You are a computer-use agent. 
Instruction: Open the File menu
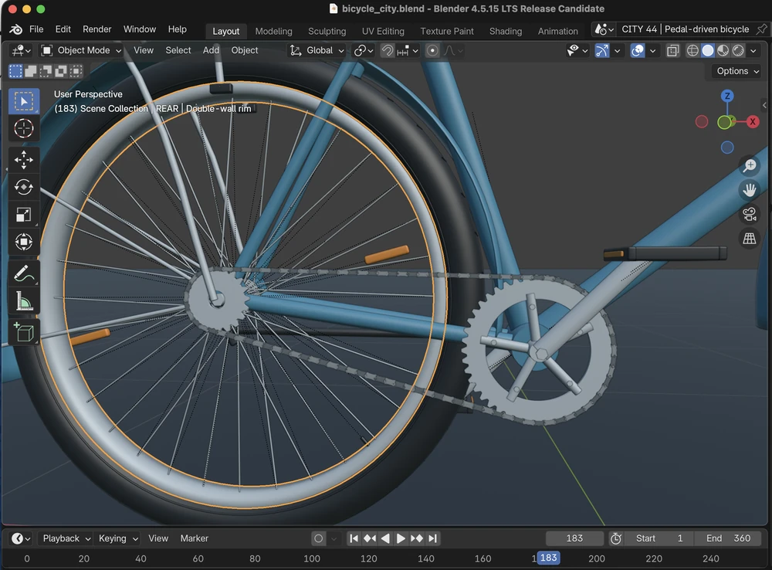[36, 29]
